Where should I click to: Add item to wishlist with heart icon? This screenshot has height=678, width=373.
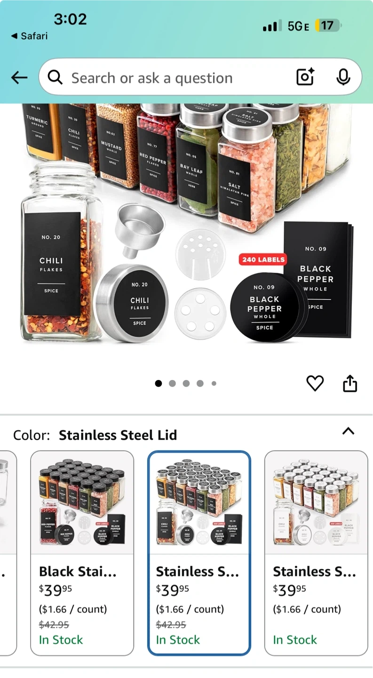tap(315, 384)
